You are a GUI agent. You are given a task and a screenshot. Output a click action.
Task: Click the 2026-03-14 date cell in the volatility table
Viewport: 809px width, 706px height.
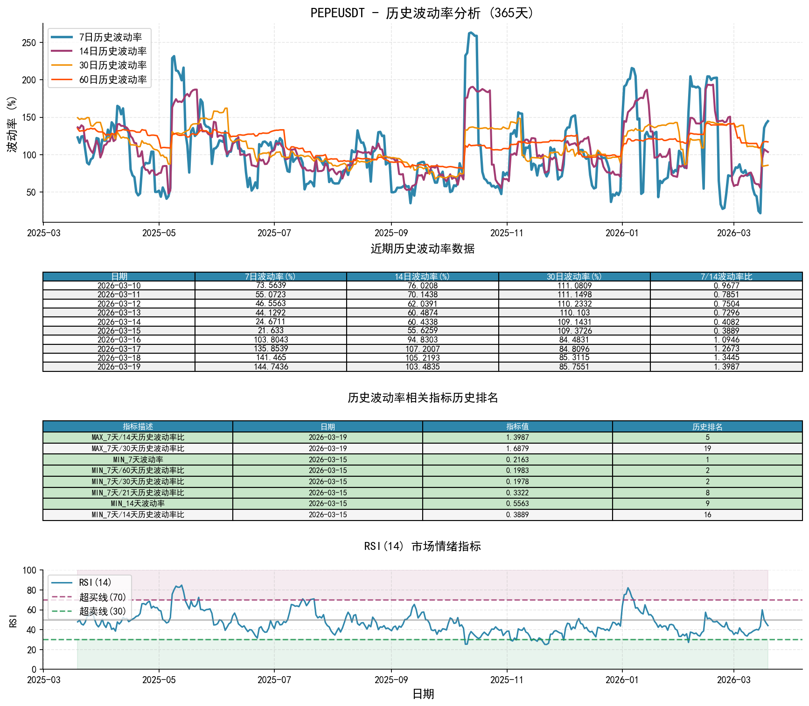(x=119, y=322)
